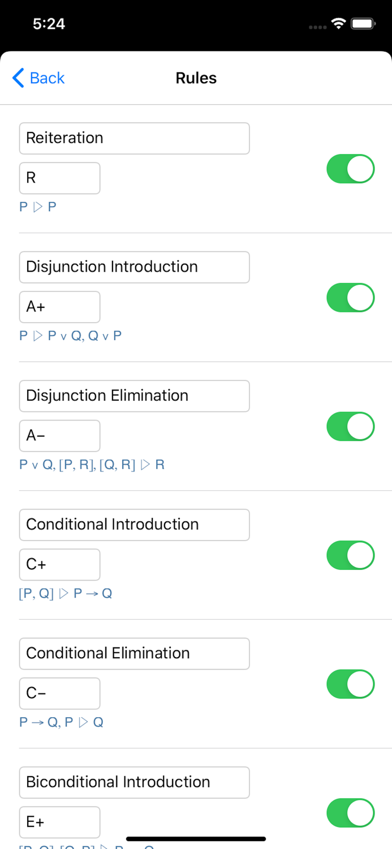
Task: Edit the Conditional Introduction name field
Action: pos(134,525)
